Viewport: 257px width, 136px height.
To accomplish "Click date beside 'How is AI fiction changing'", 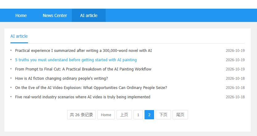I will (x=235, y=78).
